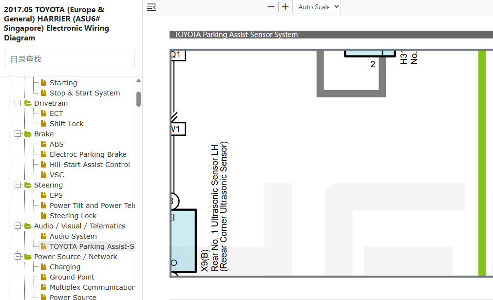493x300 pixels.
Task: Click the catalog search input field
Action: 69,59
